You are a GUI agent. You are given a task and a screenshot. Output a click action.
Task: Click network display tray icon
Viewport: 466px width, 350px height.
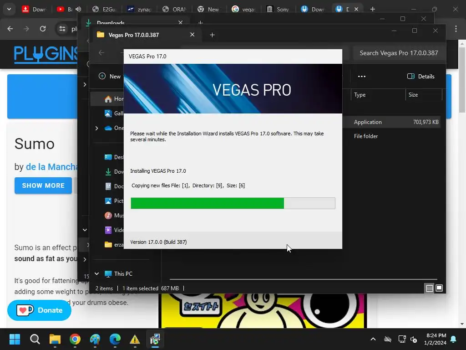(402, 339)
